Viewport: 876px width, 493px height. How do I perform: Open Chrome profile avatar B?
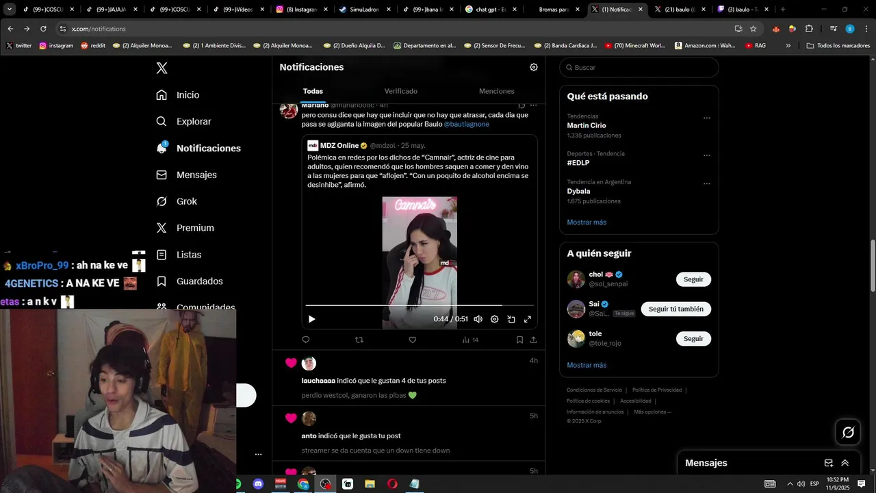(850, 29)
